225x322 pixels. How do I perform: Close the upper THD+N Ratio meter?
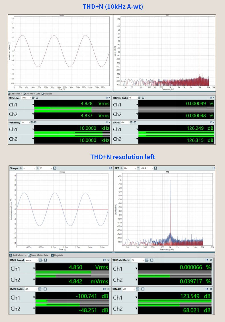click(x=214, y=98)
